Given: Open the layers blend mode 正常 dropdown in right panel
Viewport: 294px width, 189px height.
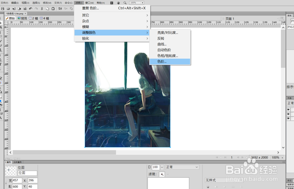Looking at the screenshot, I should pos(290,103).
